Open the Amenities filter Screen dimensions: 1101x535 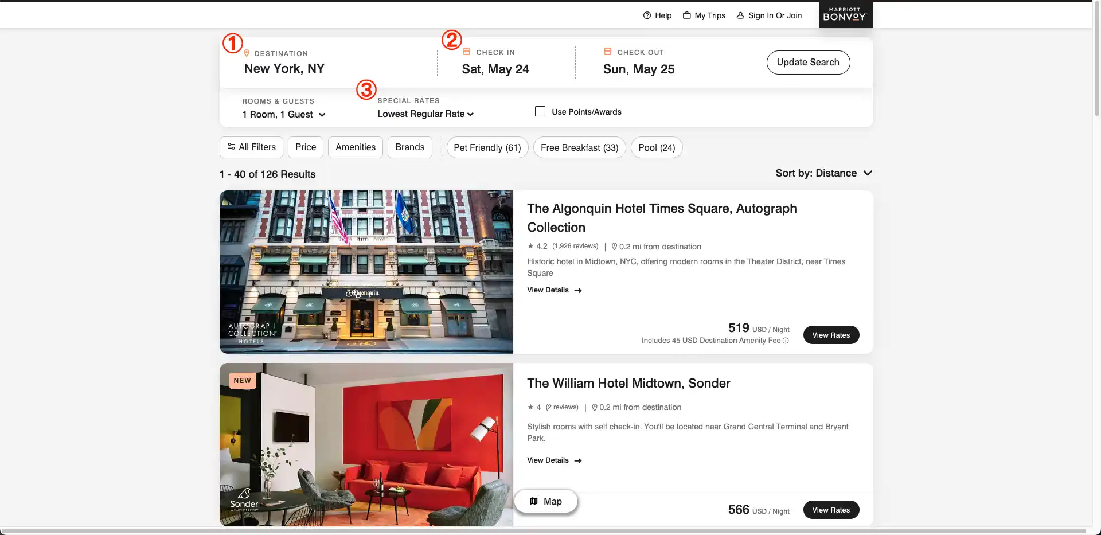tap(356, 147)
